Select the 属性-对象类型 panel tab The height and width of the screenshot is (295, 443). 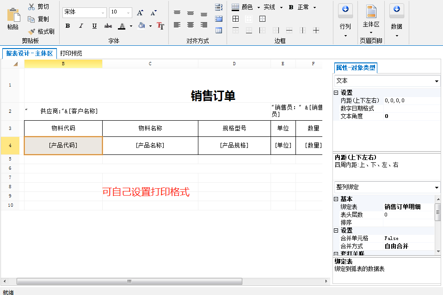tap(356, 68)
